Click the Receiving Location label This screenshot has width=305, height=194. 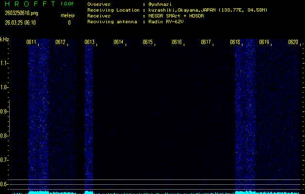pyautogui.click(x=113, y=10)
